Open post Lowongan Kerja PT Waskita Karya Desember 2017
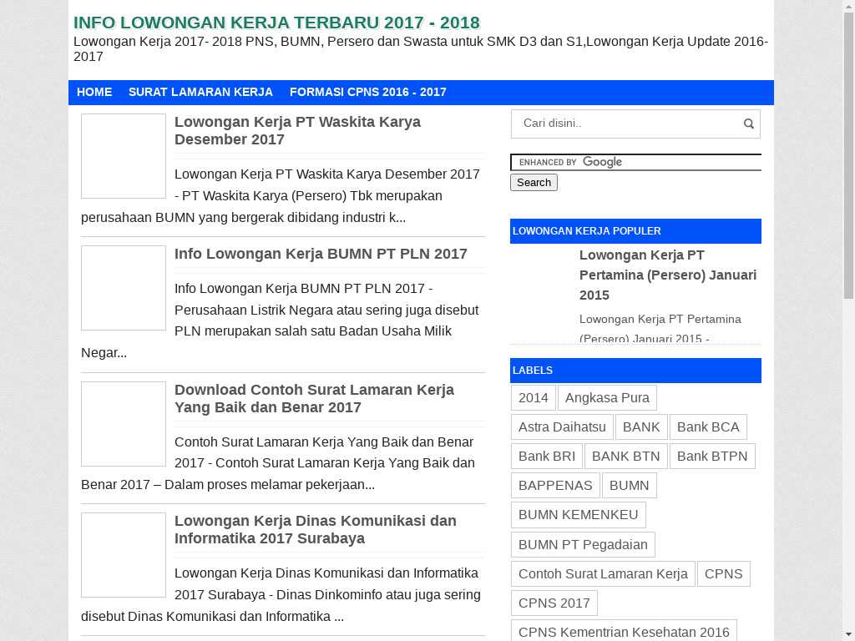Screen dimensions: 855x641 [x=297, y=130]
